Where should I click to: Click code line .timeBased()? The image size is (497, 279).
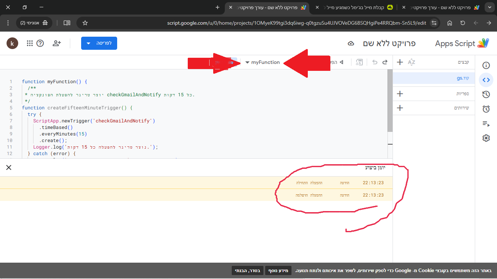(56, 128)
